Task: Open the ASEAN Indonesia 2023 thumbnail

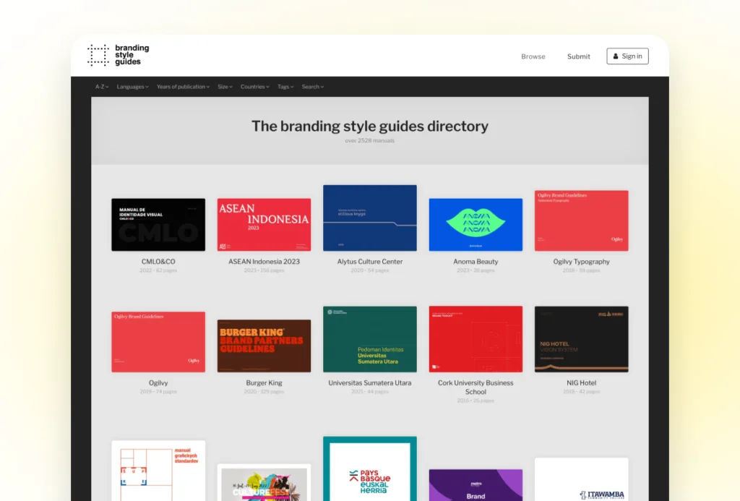Action: pyautogui.click(x=264, y=225)
